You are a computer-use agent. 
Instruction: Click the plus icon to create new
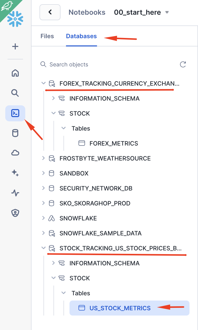[15, 46]
